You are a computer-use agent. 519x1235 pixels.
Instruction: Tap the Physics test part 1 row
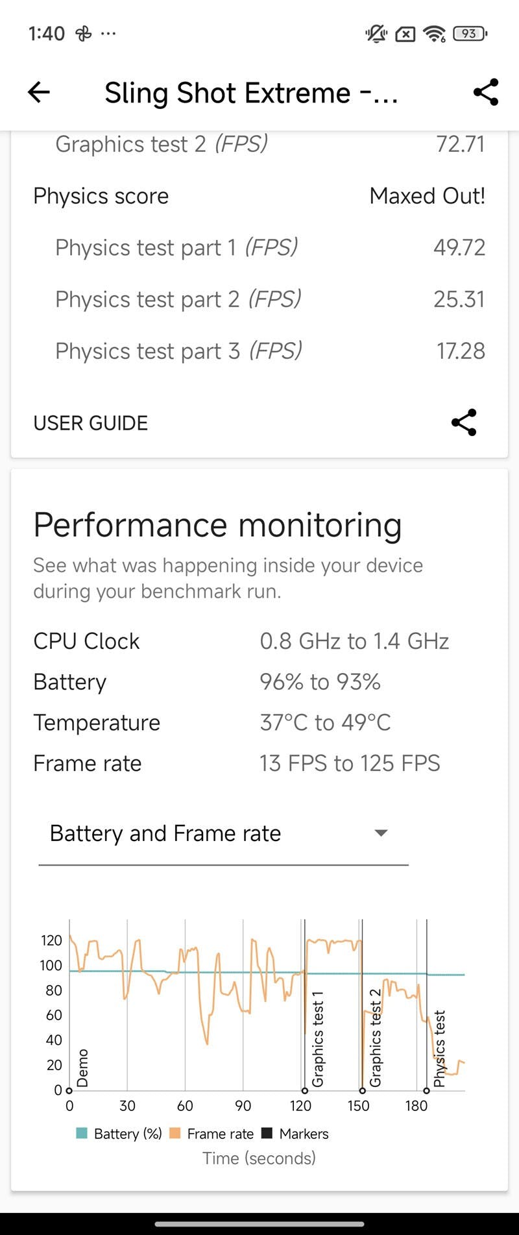tap(259, 247)
